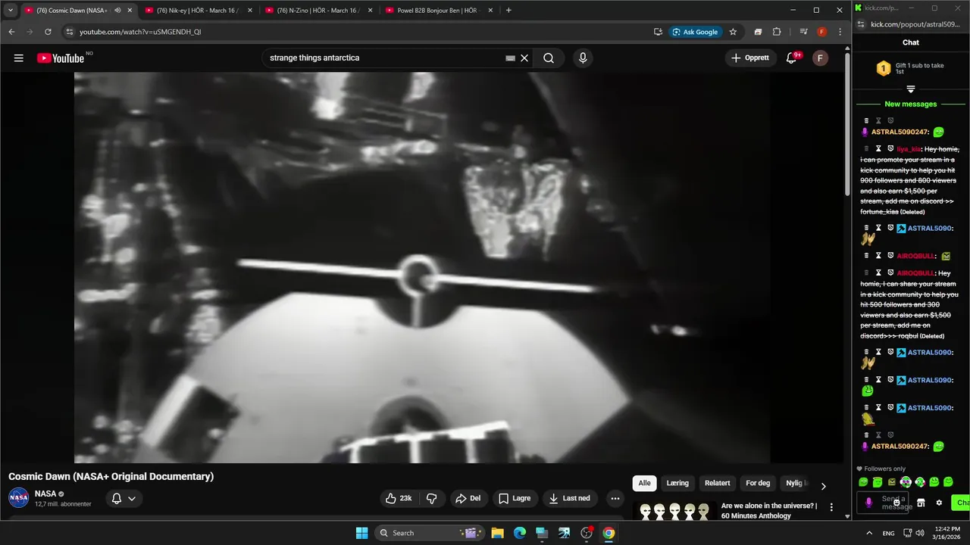Start voice search with the microphone icon
The height and width of the screenshot is (545, 970).
coord(583,58)
